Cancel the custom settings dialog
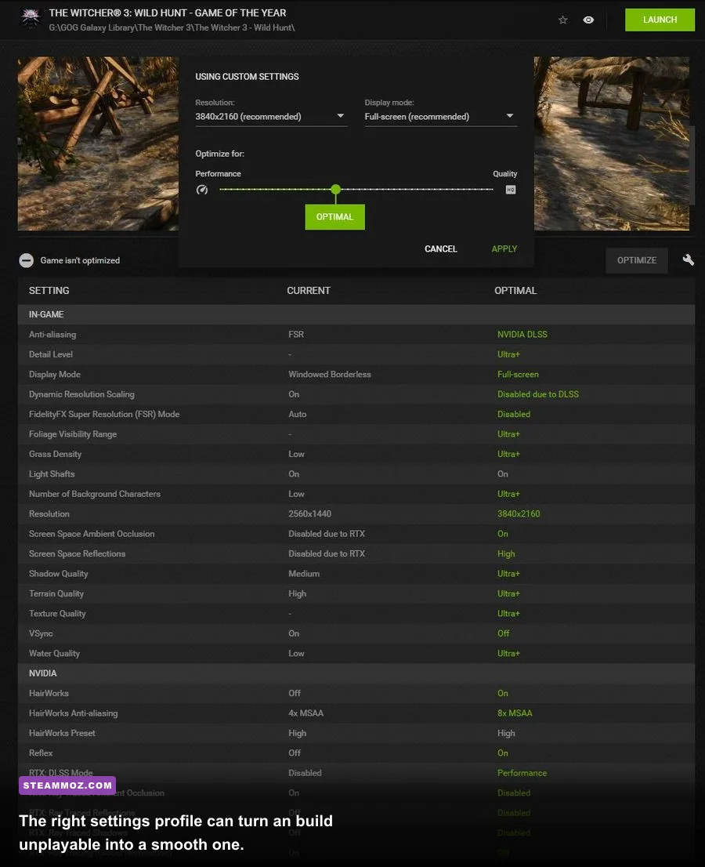This screenshot has width=705, height=867. pos(440,248)
